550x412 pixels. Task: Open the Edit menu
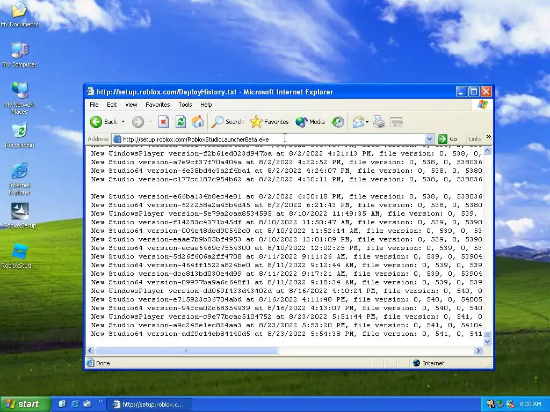pos(112,105)
